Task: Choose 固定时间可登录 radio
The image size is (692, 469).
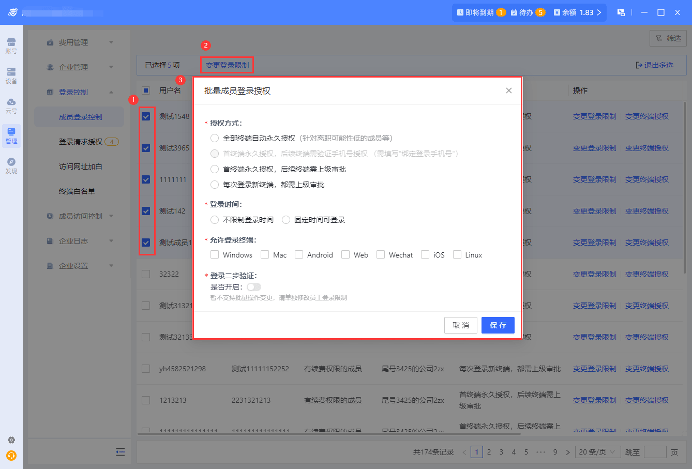Action: tap(286, 220)
